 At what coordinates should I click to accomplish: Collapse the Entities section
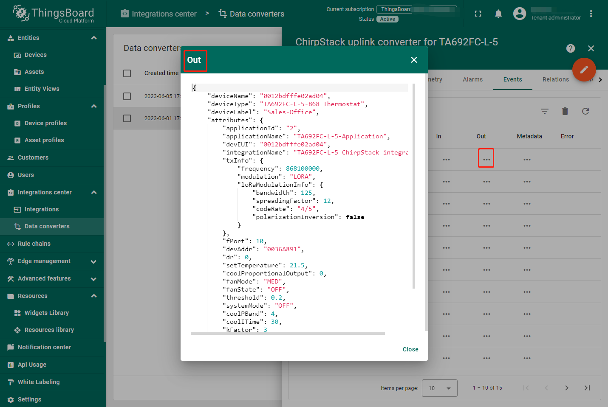coord(94,38)
